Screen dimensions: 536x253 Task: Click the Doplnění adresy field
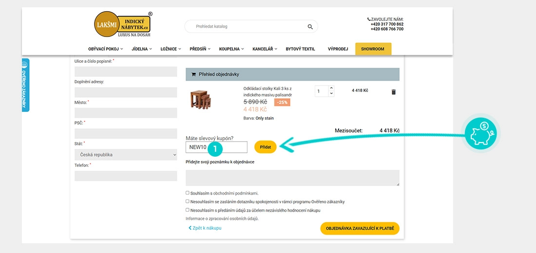(x=126, y=92)
